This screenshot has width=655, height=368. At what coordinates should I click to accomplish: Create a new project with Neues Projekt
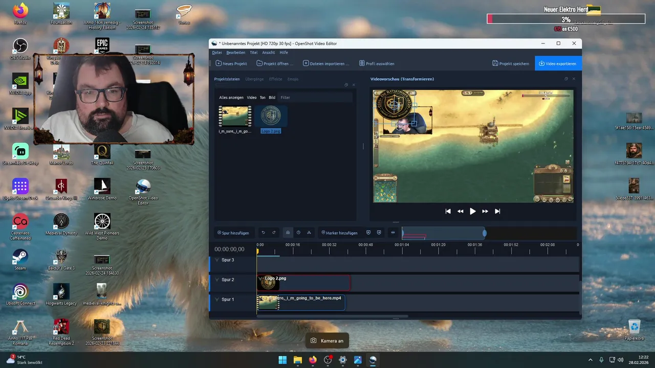pos(231,63)
